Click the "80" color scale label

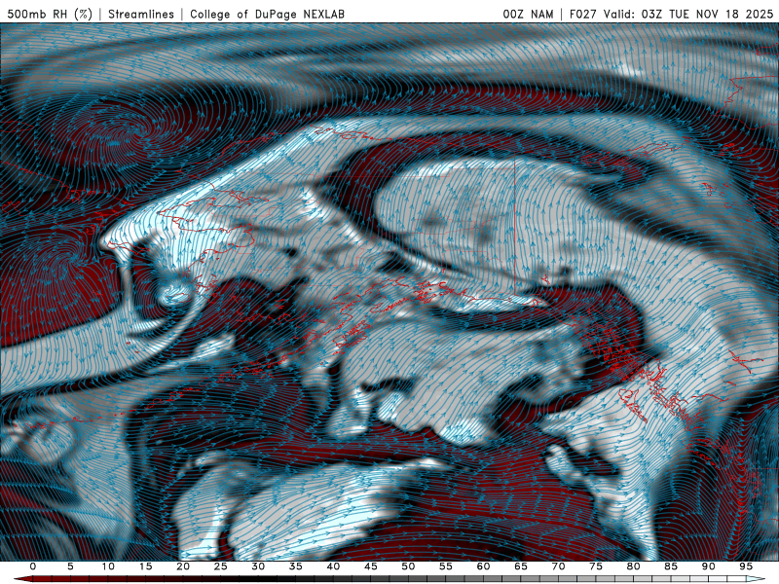[634, 566]
